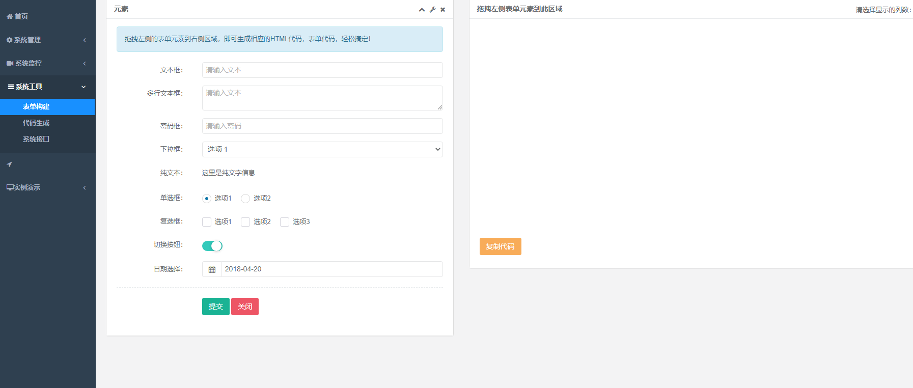Image resolution: width=913 pixels, height=388 pixels.
Task: Collapse 系统工具 menu arrow
Action: click(84, 87)
